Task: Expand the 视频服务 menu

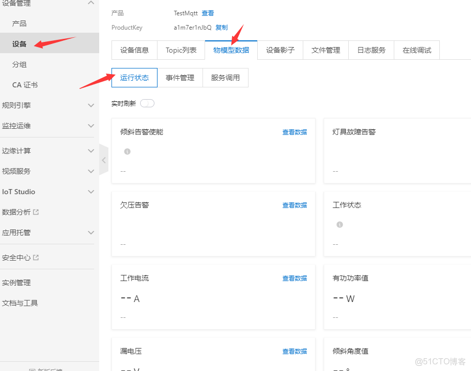Action: (91, 171)
